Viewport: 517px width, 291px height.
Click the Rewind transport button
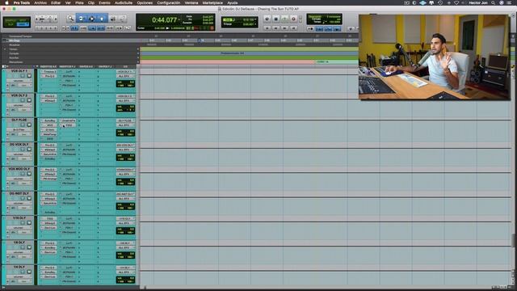point(276,28)
